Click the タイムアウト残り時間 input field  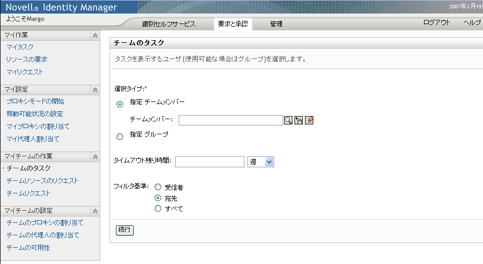coord(209,162)
